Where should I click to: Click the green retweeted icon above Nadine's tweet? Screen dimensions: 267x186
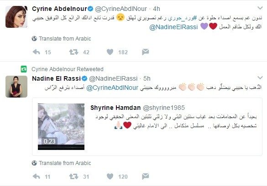click(x=24, y=69)
